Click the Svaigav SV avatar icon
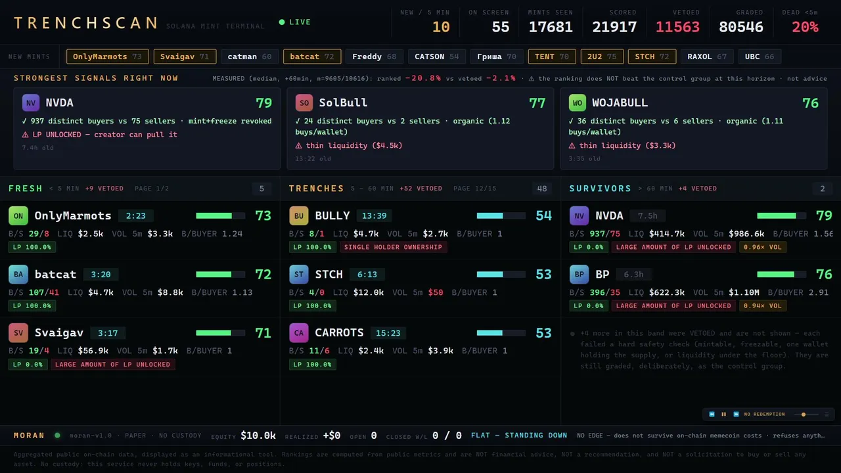The width and height of the screenshot is (841, 473). tap(18, 332)
